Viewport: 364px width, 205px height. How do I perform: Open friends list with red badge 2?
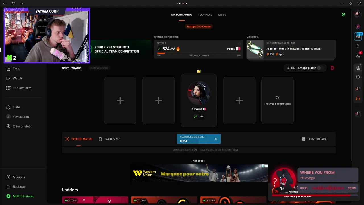pyautogui.click(x=358, y=56)
